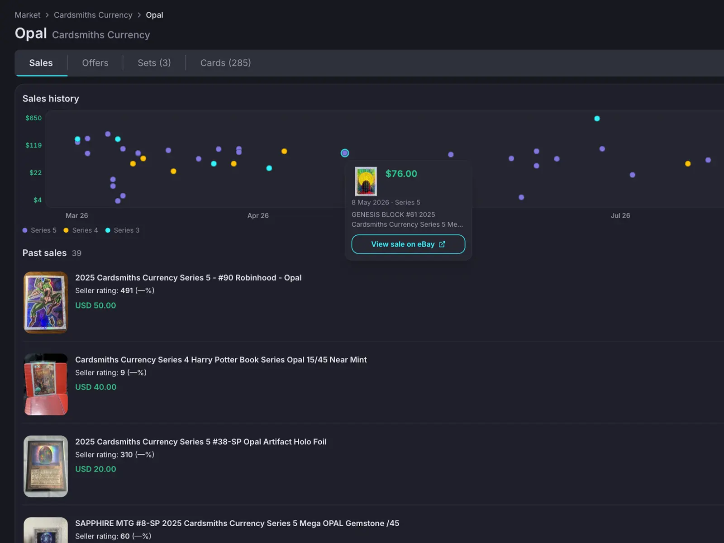724x543 pixels.
Task: Open the Cardsmiths Currency breadcrumb link
Action: 93,15
